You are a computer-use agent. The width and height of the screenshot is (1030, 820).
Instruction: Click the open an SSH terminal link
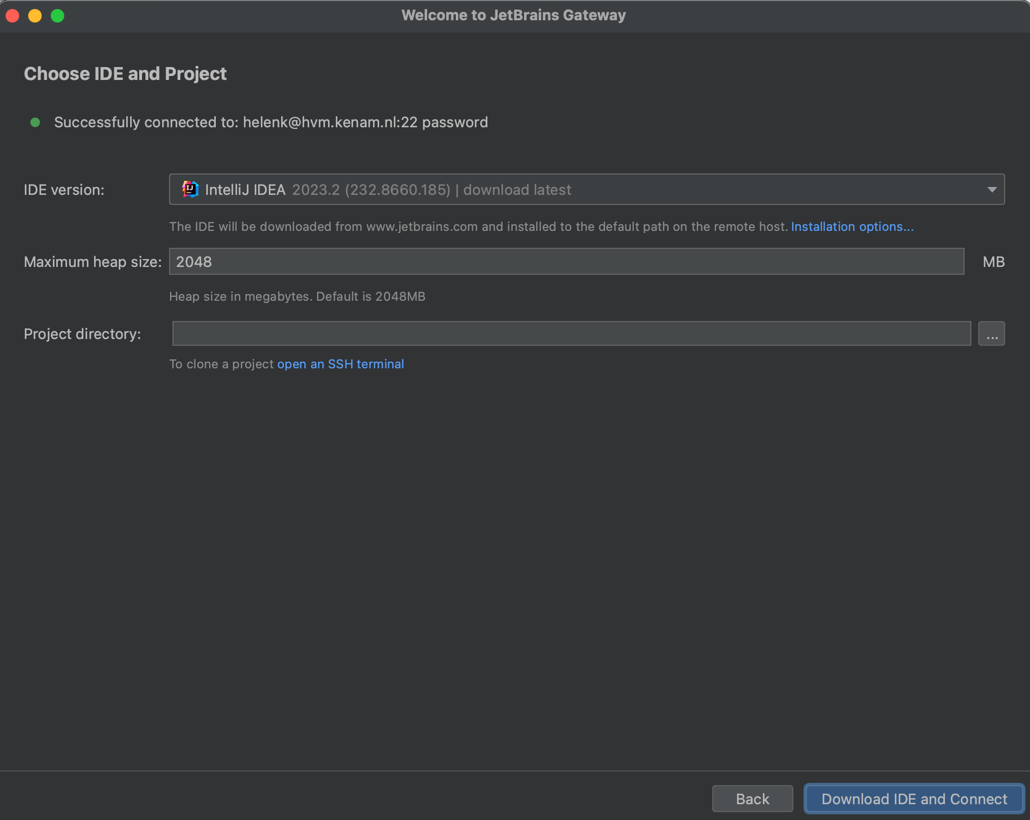click(340, 364)
